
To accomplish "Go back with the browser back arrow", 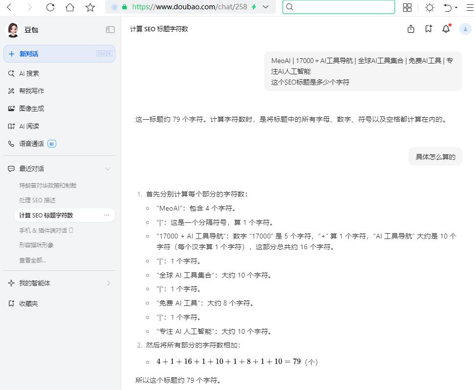I will point(10,7).
